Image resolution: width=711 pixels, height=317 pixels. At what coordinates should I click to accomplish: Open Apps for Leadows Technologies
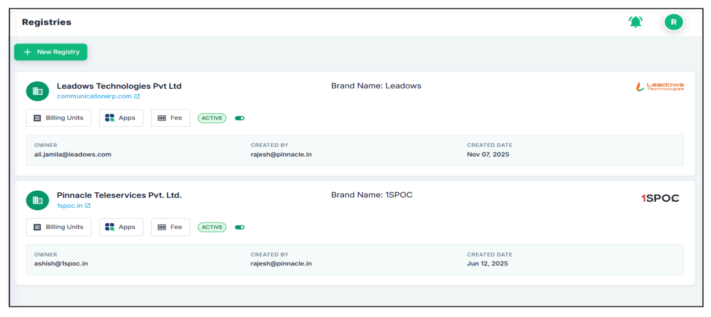tap(121, 118)
